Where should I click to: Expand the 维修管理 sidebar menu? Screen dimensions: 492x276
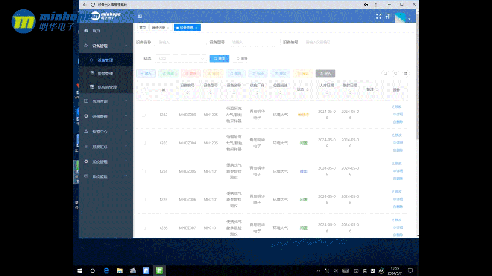coord(105,116)
